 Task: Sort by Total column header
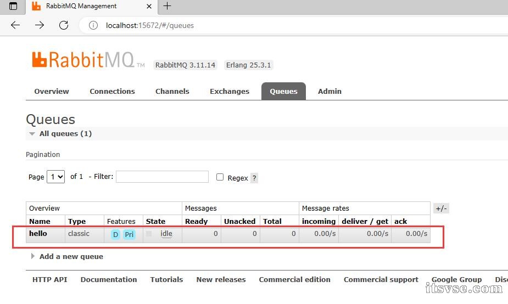coord(272,222)
